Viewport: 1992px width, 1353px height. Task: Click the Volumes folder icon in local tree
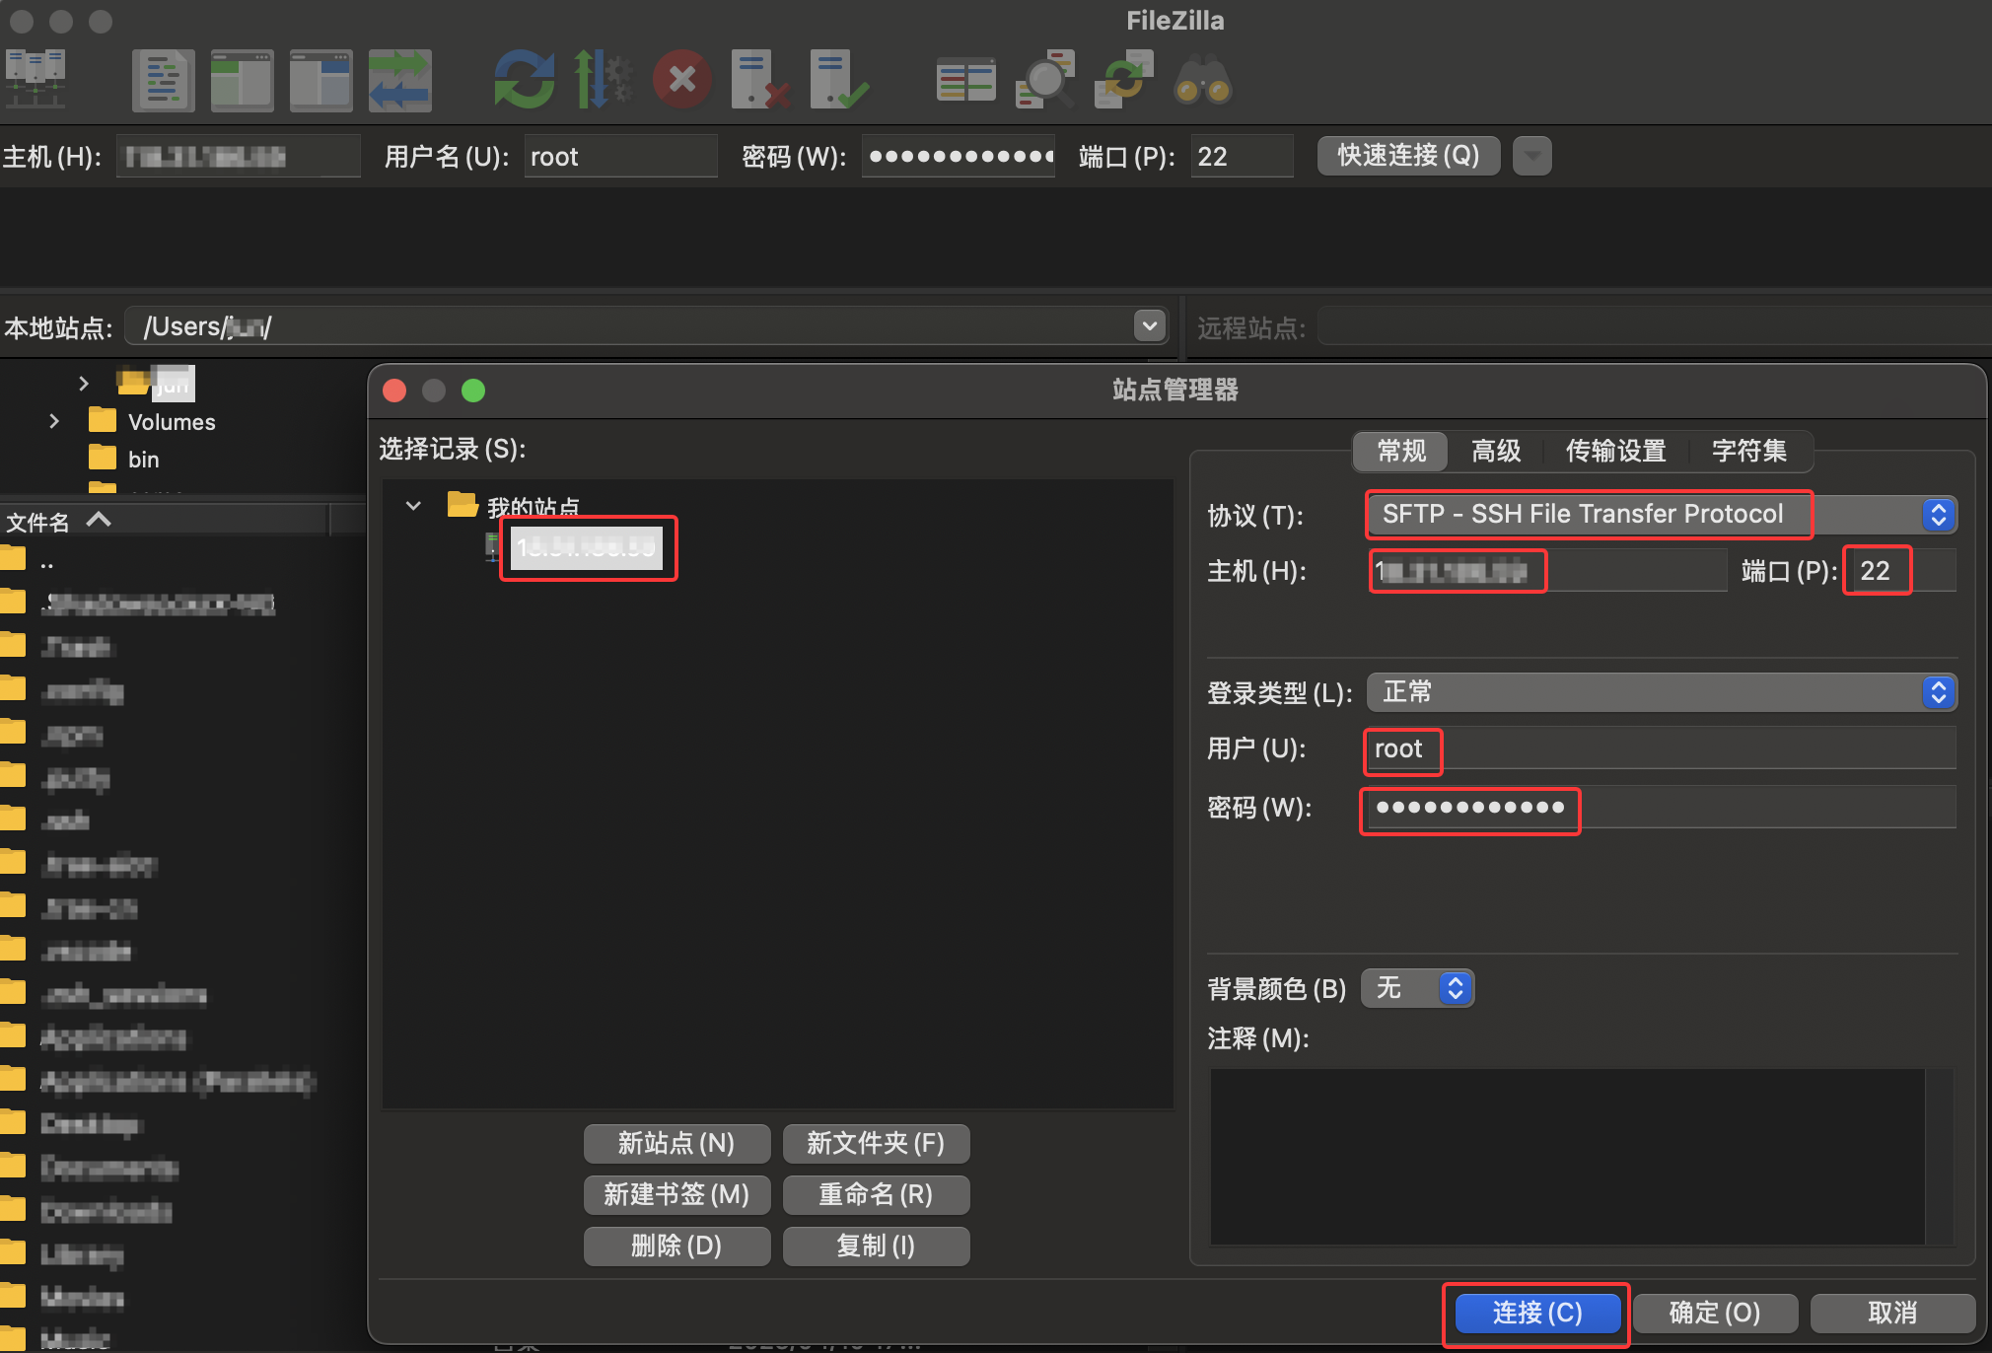coord(103,421)
